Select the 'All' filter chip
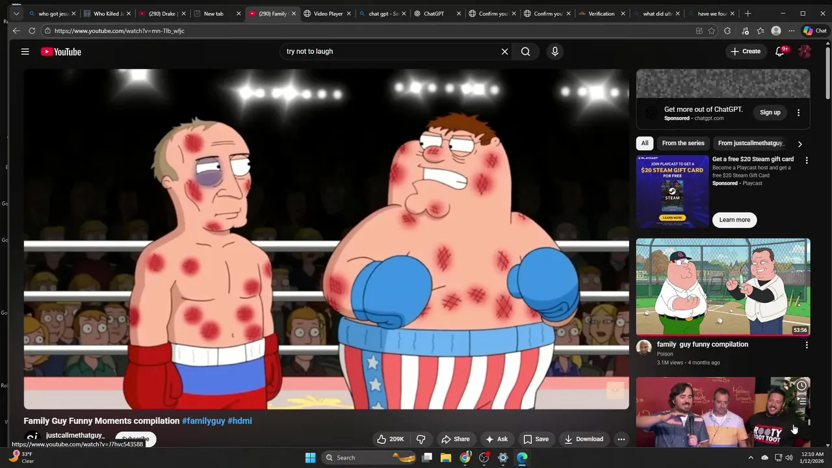 (x=645, y=143)
